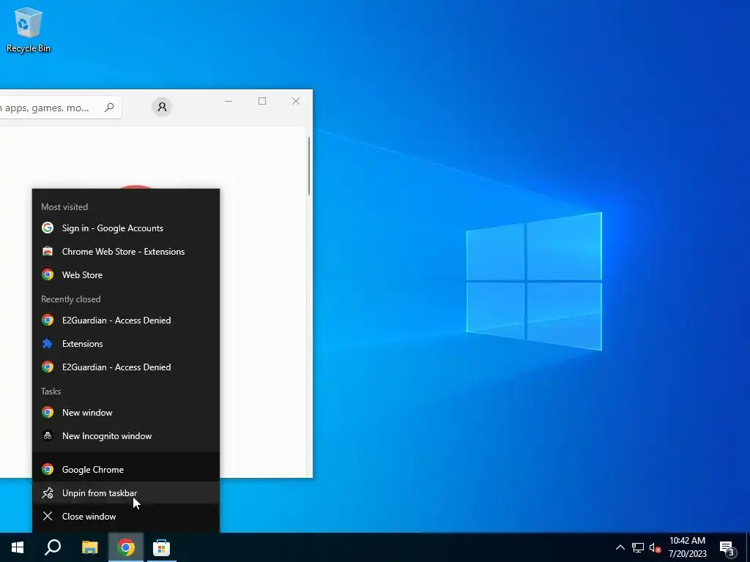Screen dimensions: 750x562
Task: Click the unpin pin icon
Action: pos(48,492)
